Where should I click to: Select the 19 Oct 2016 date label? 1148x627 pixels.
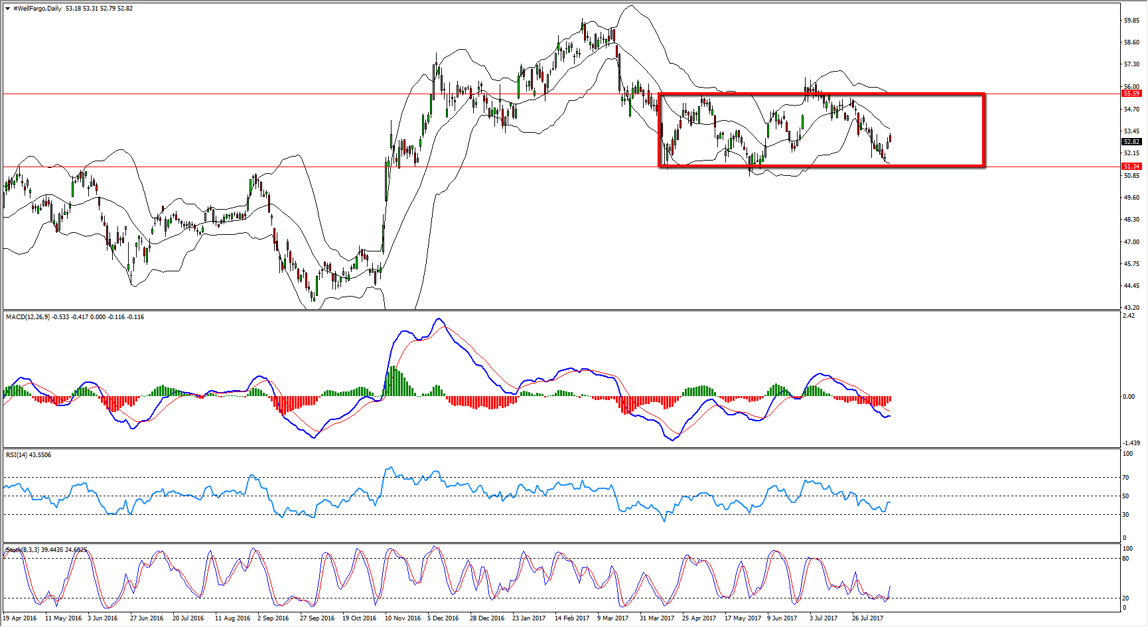(x=360, y=618)
